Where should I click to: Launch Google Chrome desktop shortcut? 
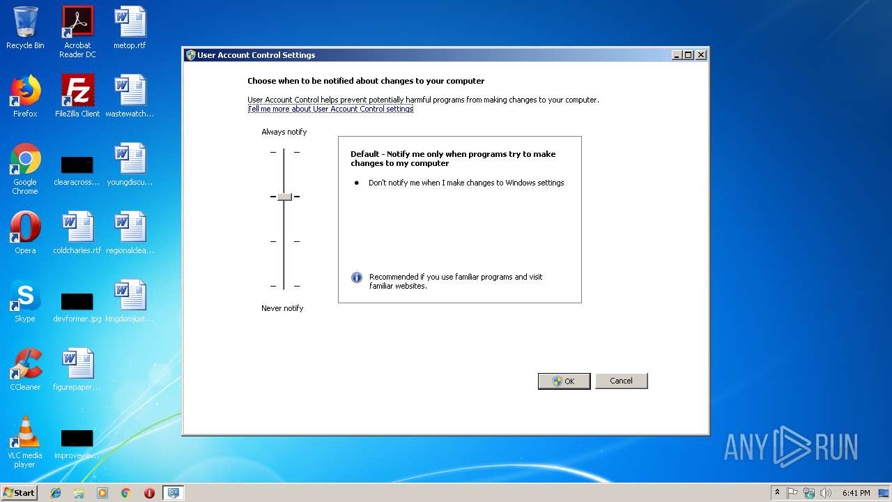click(x=25, y=169)
